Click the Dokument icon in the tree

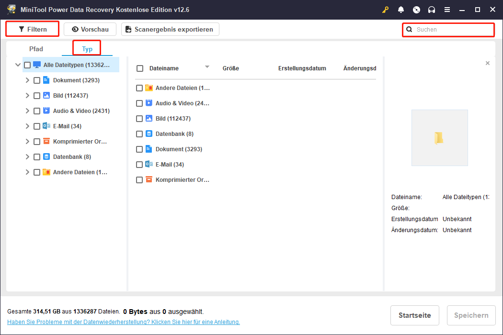pyautogui.click(x=46, y=80)
